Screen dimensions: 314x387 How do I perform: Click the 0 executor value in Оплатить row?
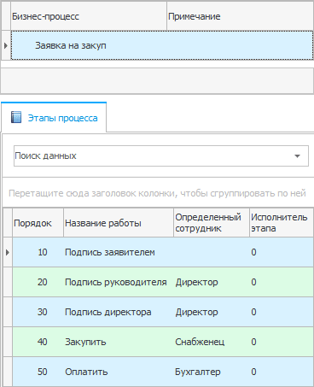pos(282,372)
